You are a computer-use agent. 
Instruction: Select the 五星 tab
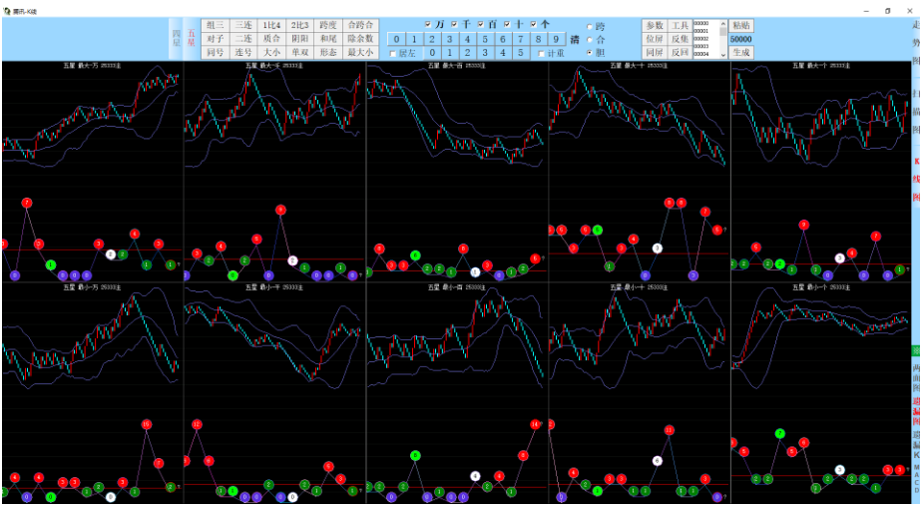192,39
